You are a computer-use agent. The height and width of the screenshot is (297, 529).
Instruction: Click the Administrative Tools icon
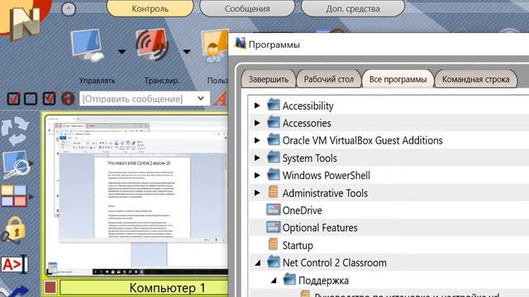274,192
